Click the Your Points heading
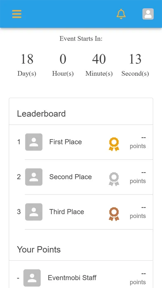The height and width of the screenshot is (288, 162). [39, 250]
